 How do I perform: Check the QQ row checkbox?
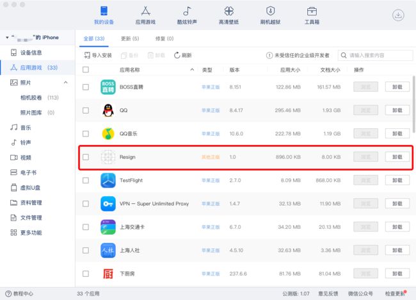tap(86, 110)
